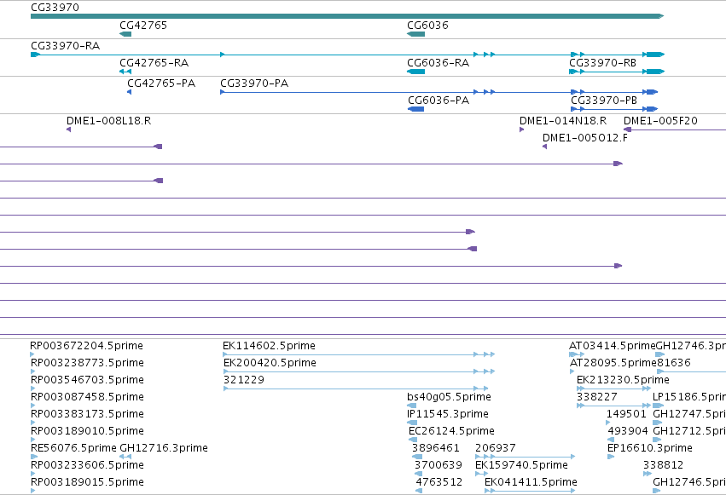
Task: Select the DME1-014N18.R feature label
Action: point(563,121)
